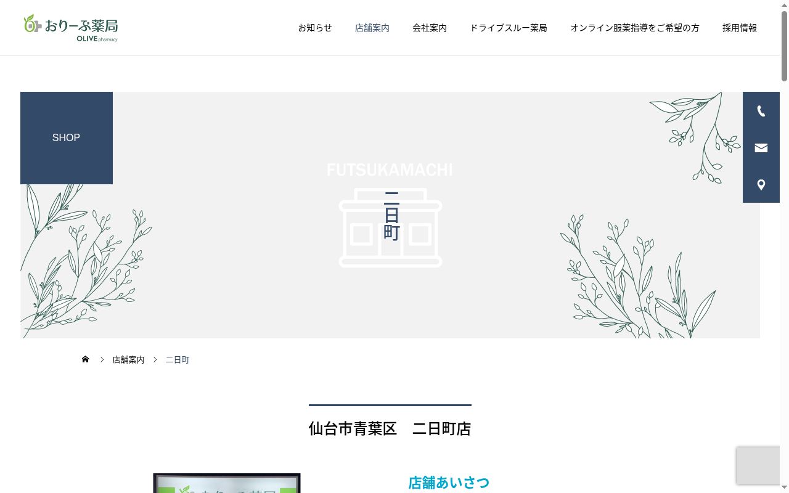The image size is (789, 493).
Task: Click the phone icon in side panel
Action: (x=761, y=111)
